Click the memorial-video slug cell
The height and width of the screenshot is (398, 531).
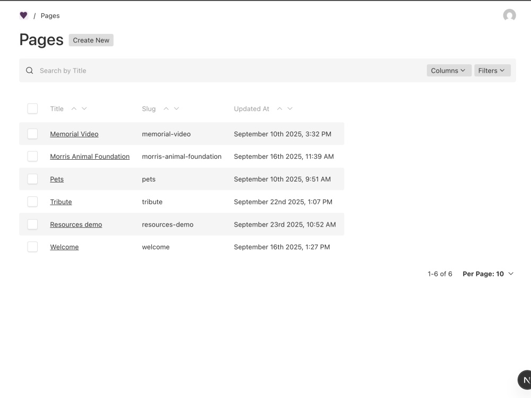166,134
